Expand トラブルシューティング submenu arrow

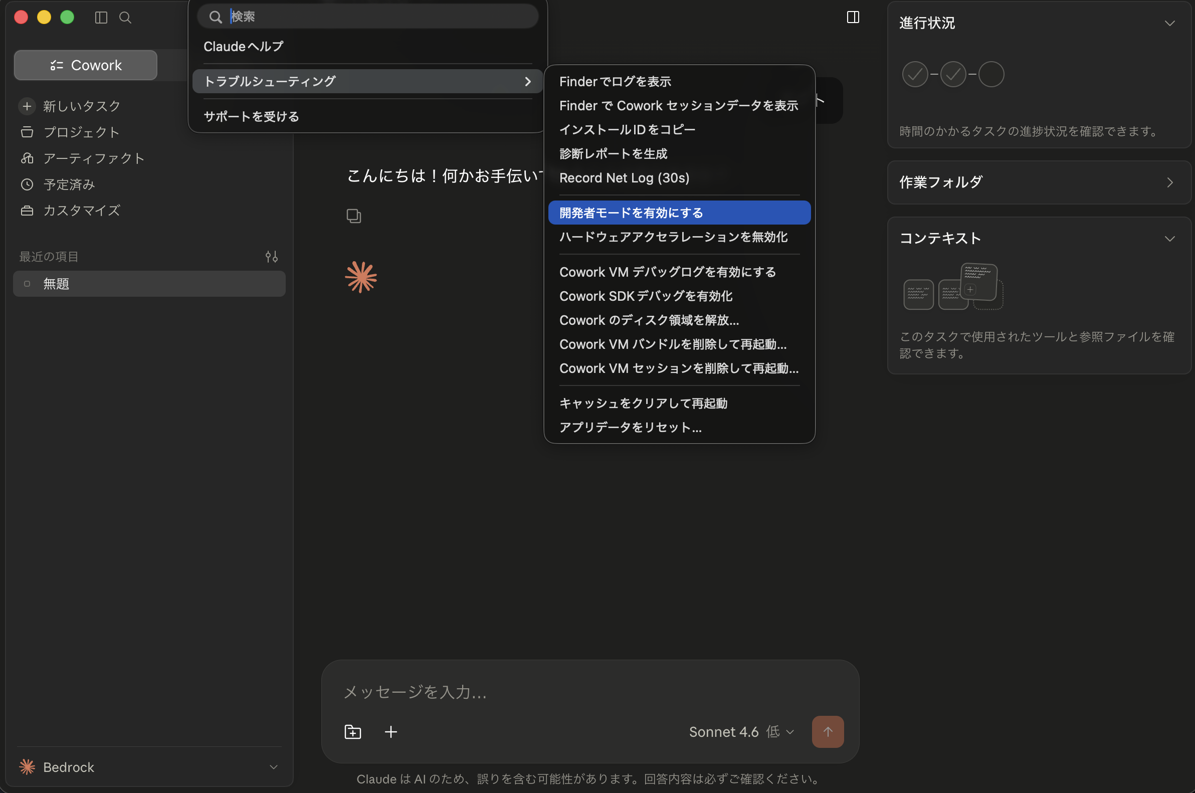pyautogui.click(x=527, y=81)
